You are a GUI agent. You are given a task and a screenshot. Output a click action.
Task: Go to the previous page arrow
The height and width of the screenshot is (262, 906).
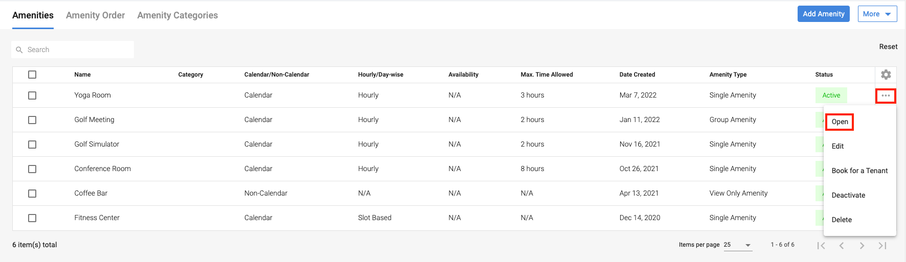tap(842, 246)
